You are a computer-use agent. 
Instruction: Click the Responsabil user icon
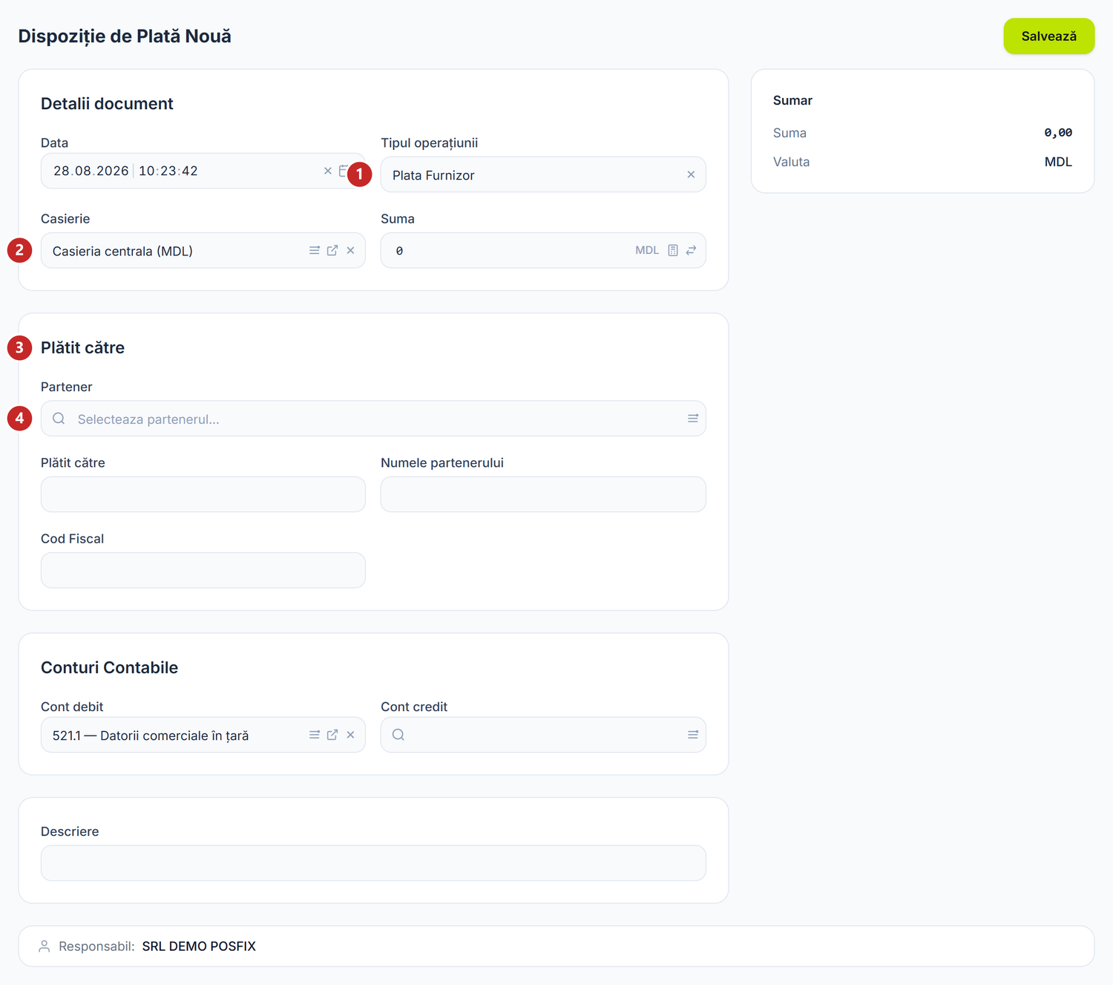[45, 946]
